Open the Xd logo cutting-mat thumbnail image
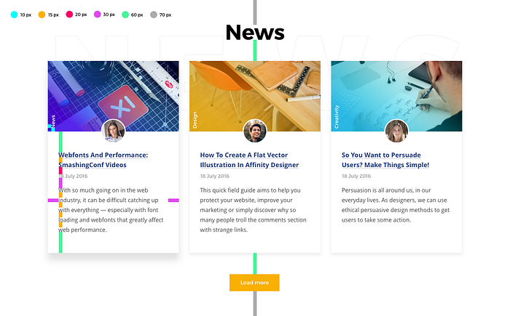510x316 pixels. (x=113, y=96)
